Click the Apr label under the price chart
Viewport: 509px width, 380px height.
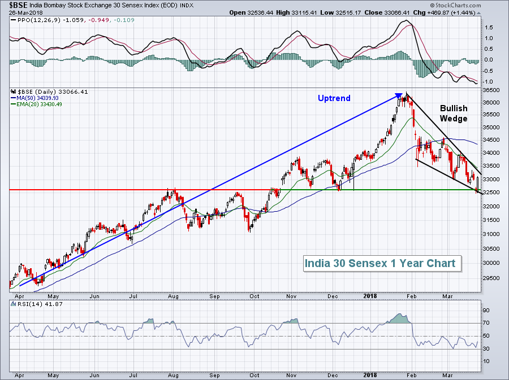point(19,296)
